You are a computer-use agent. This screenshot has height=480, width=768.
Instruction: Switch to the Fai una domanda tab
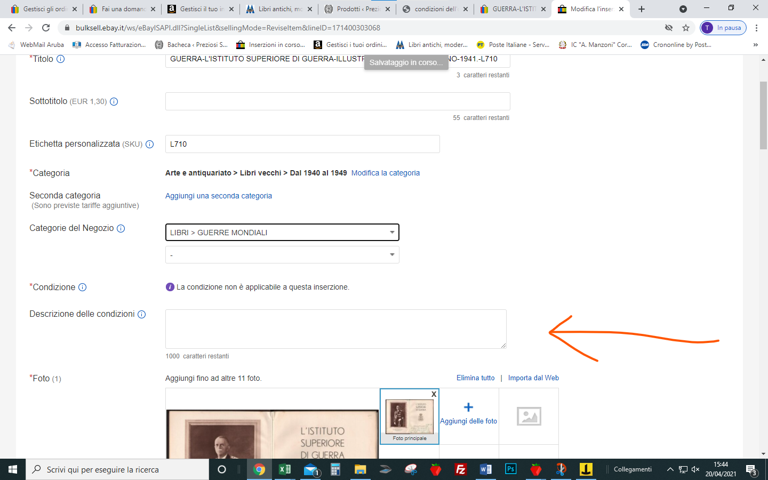(123, 9)
